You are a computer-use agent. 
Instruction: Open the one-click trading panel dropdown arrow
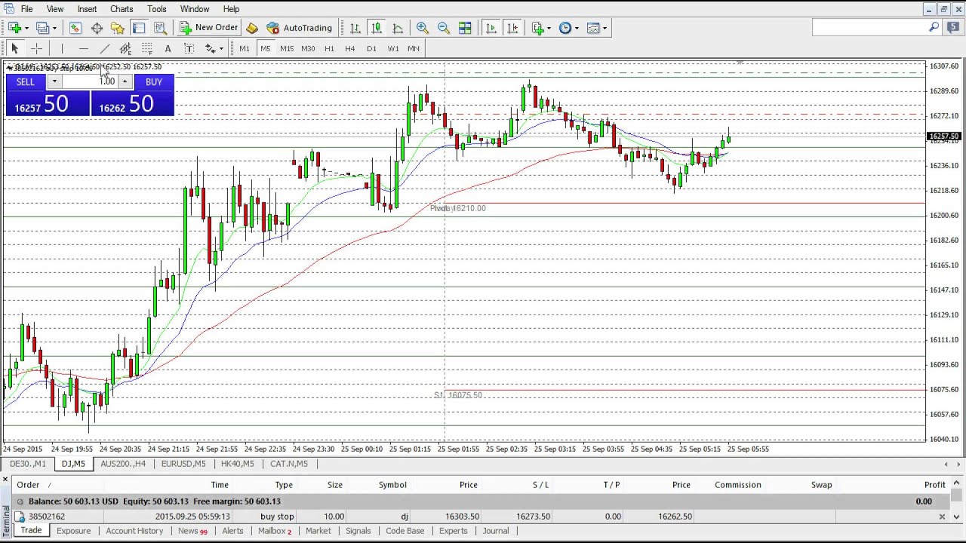coord(54,81)
